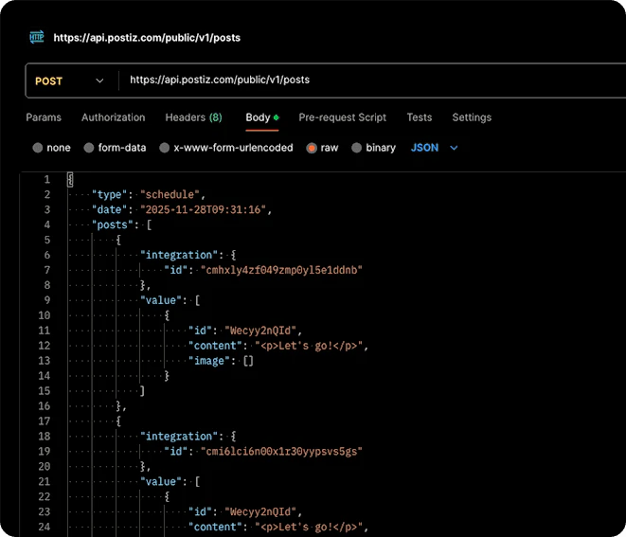Switch to the Params tab

44,117
